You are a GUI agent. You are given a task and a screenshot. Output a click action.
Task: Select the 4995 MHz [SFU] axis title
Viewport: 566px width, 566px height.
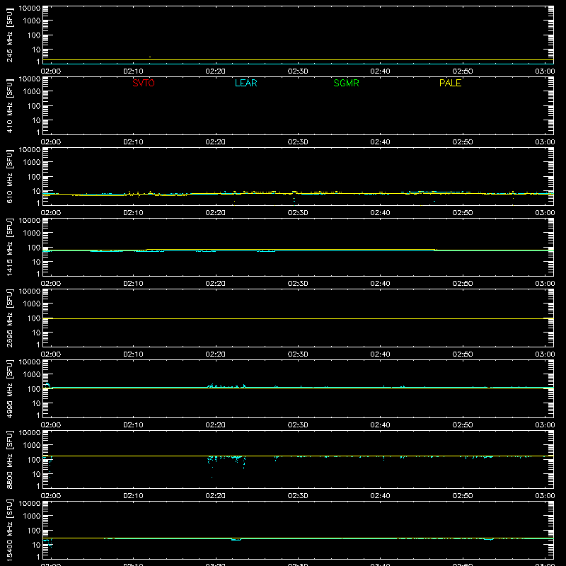pos(9,388)
